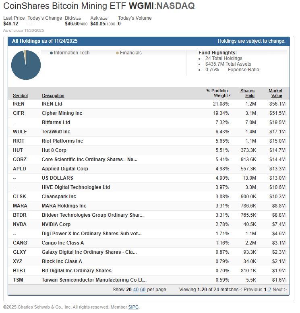Sort by Shares Held column
Screen dimensions: 300x313
(247, 93)
